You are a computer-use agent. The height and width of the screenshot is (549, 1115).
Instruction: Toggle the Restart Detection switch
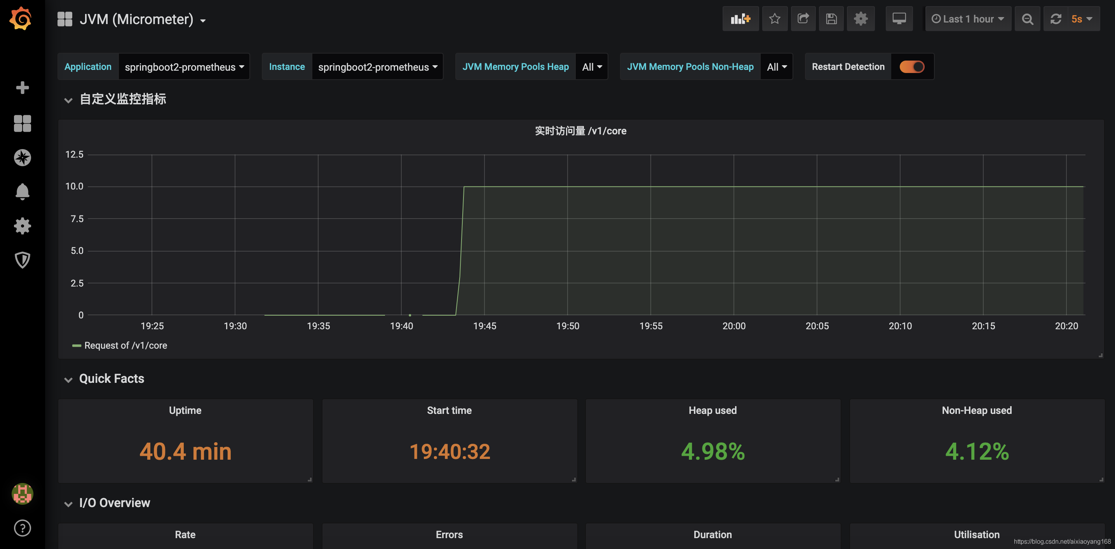point(911,67)
